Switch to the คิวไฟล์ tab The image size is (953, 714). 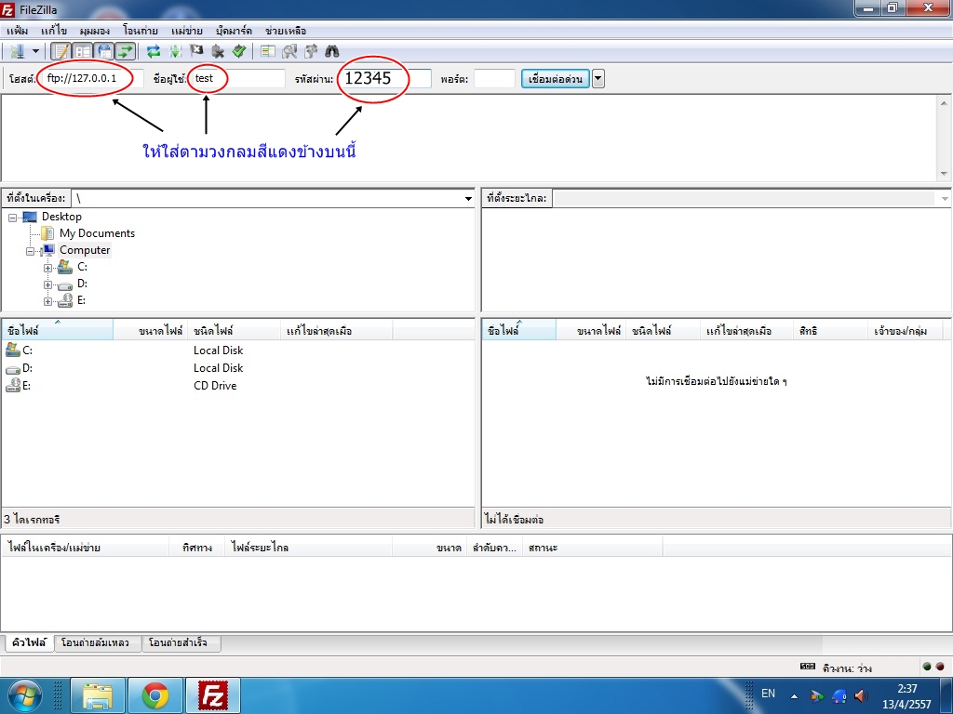point(29,642)
